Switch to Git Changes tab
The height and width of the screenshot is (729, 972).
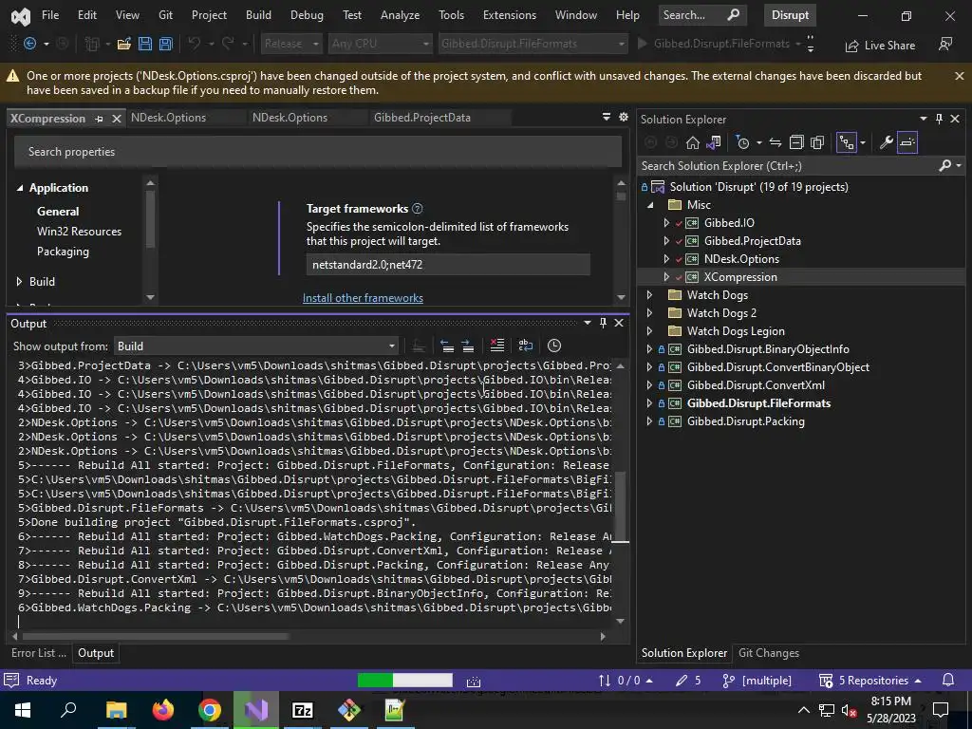tap(769, 653)
